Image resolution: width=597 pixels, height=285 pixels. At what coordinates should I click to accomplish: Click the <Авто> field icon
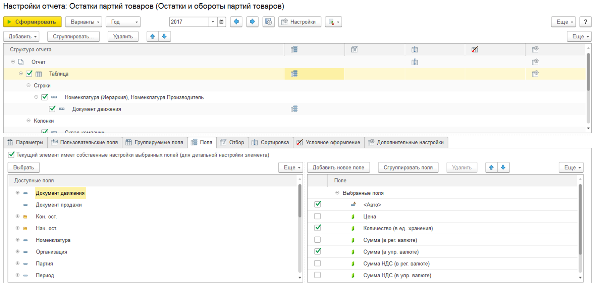pos(353,204)
